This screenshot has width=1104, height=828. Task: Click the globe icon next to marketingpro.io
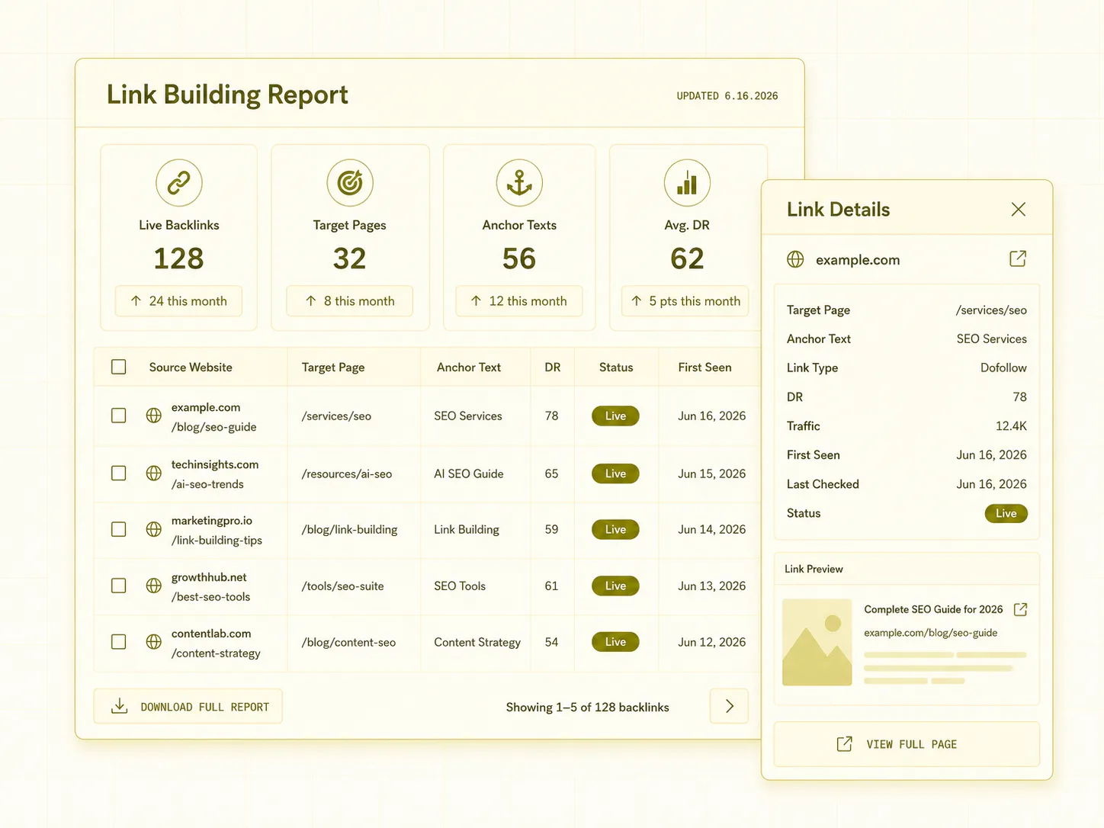[154, 529]
